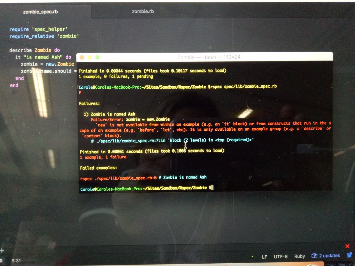Change the UTF-8 file encoding
This screenshot has width=355, height=266.
coord(281,256)
